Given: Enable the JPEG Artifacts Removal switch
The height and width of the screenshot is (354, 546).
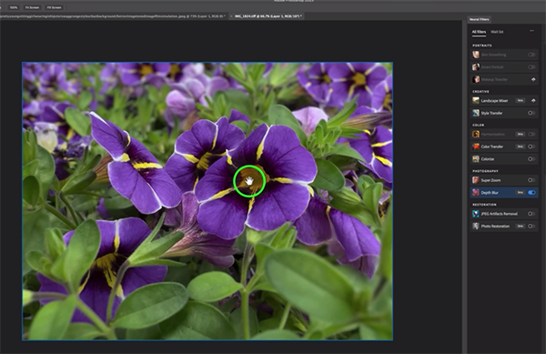Looking at the screenshot, I should [x=531, y=214].
